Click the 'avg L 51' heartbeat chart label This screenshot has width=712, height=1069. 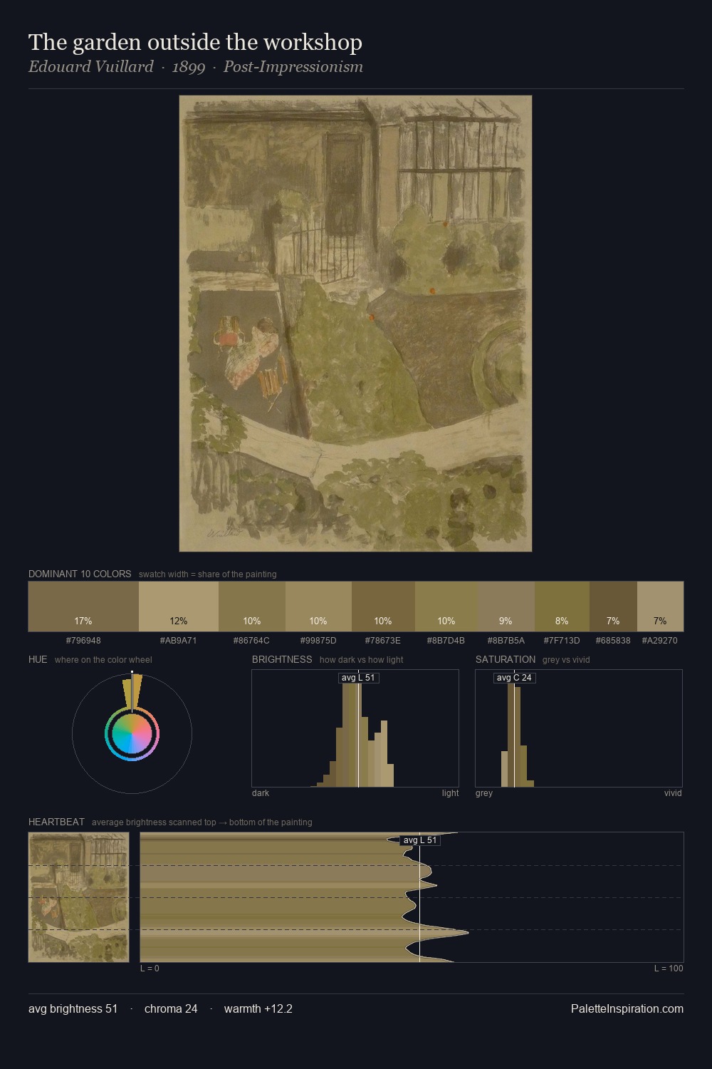[419, 840]
